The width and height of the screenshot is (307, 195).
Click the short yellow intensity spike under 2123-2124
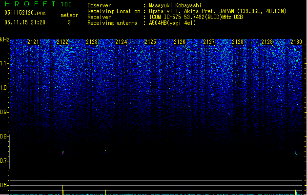coord(106,192)
